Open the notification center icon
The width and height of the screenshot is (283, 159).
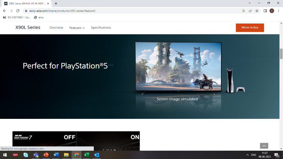(x=277, y=155)
